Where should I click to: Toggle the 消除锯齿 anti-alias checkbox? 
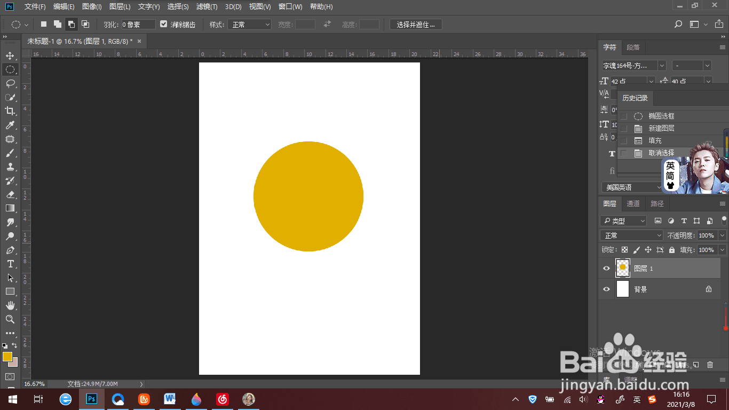[164, 24]
